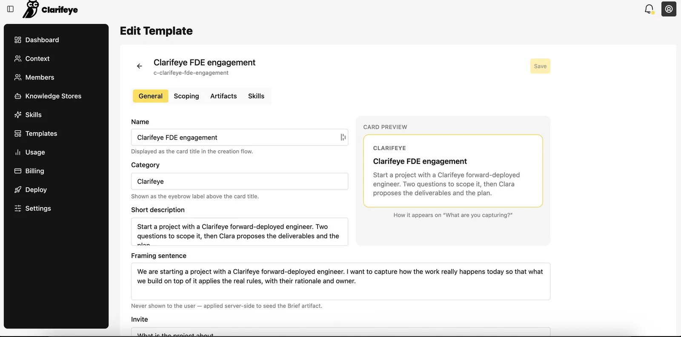This screenshot has width=681, height=337.
Task: Switch to the Scoping tab
Action: click(x=186, y=96)
